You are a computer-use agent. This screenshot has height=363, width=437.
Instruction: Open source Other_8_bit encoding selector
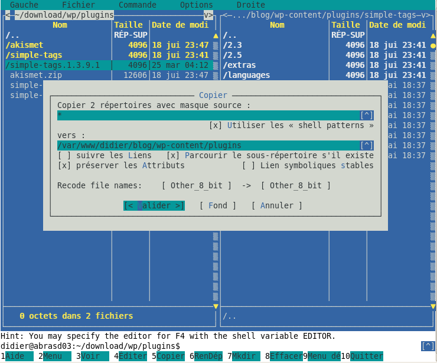point(197,185)
